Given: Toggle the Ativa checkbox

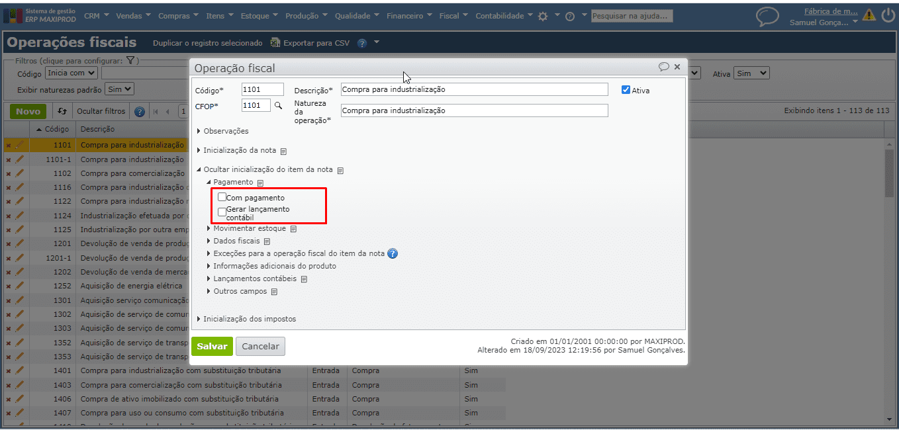Looking at the screenshot, I should (626, 90).
